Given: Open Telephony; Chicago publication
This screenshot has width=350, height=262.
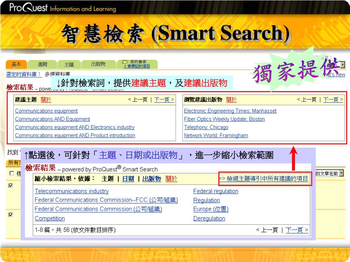Looking at the screenshot, I should [x=206, y=127].
